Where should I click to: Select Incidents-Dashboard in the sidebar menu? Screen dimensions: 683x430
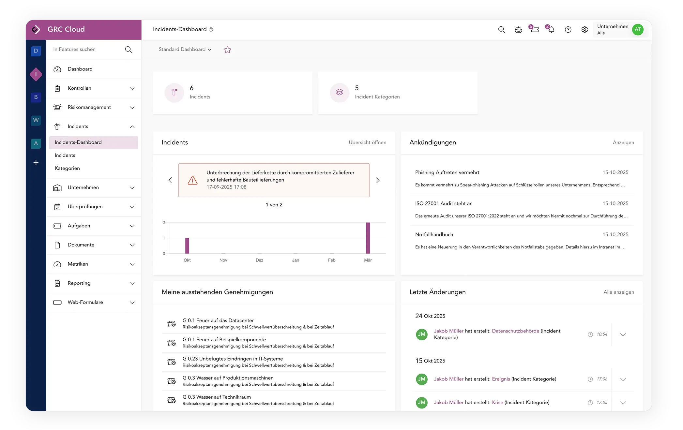pyautogui.click(x=78, y=142)
